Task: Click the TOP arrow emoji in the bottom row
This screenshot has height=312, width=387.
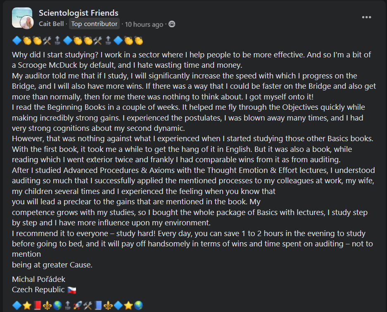Action: (67, 305)
